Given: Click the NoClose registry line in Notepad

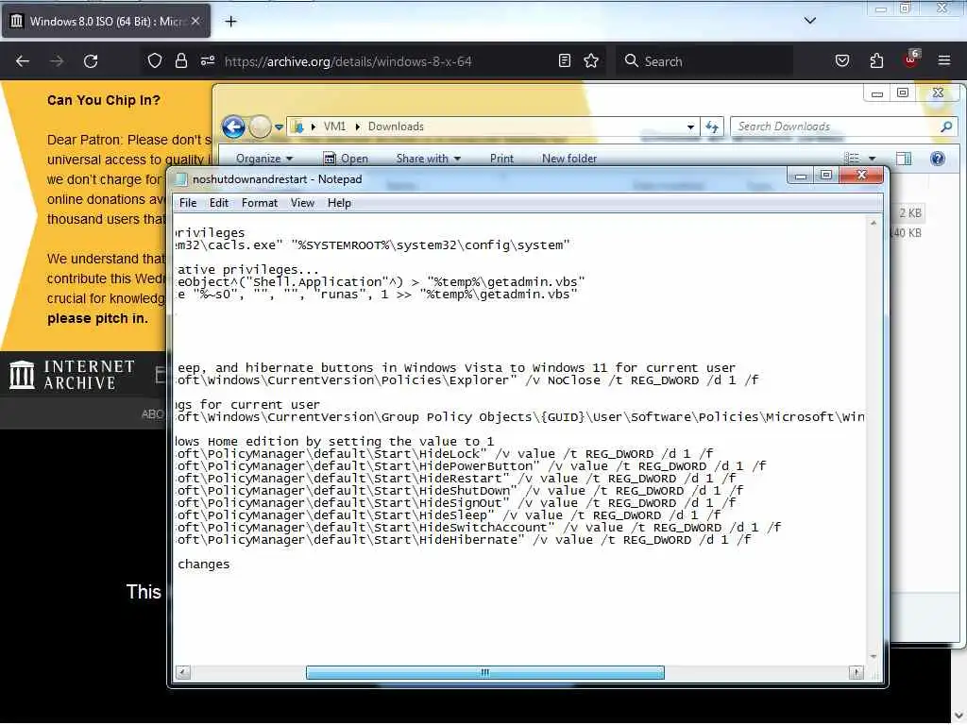Looking at the screenshot, I should point(467,380).
